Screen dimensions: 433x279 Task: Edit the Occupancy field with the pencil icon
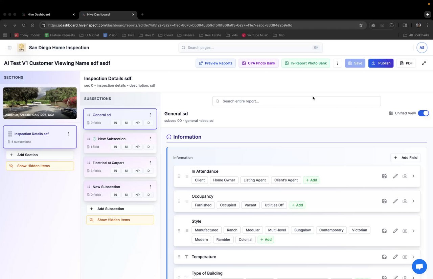pyautogui.click(x=395, y=201)
